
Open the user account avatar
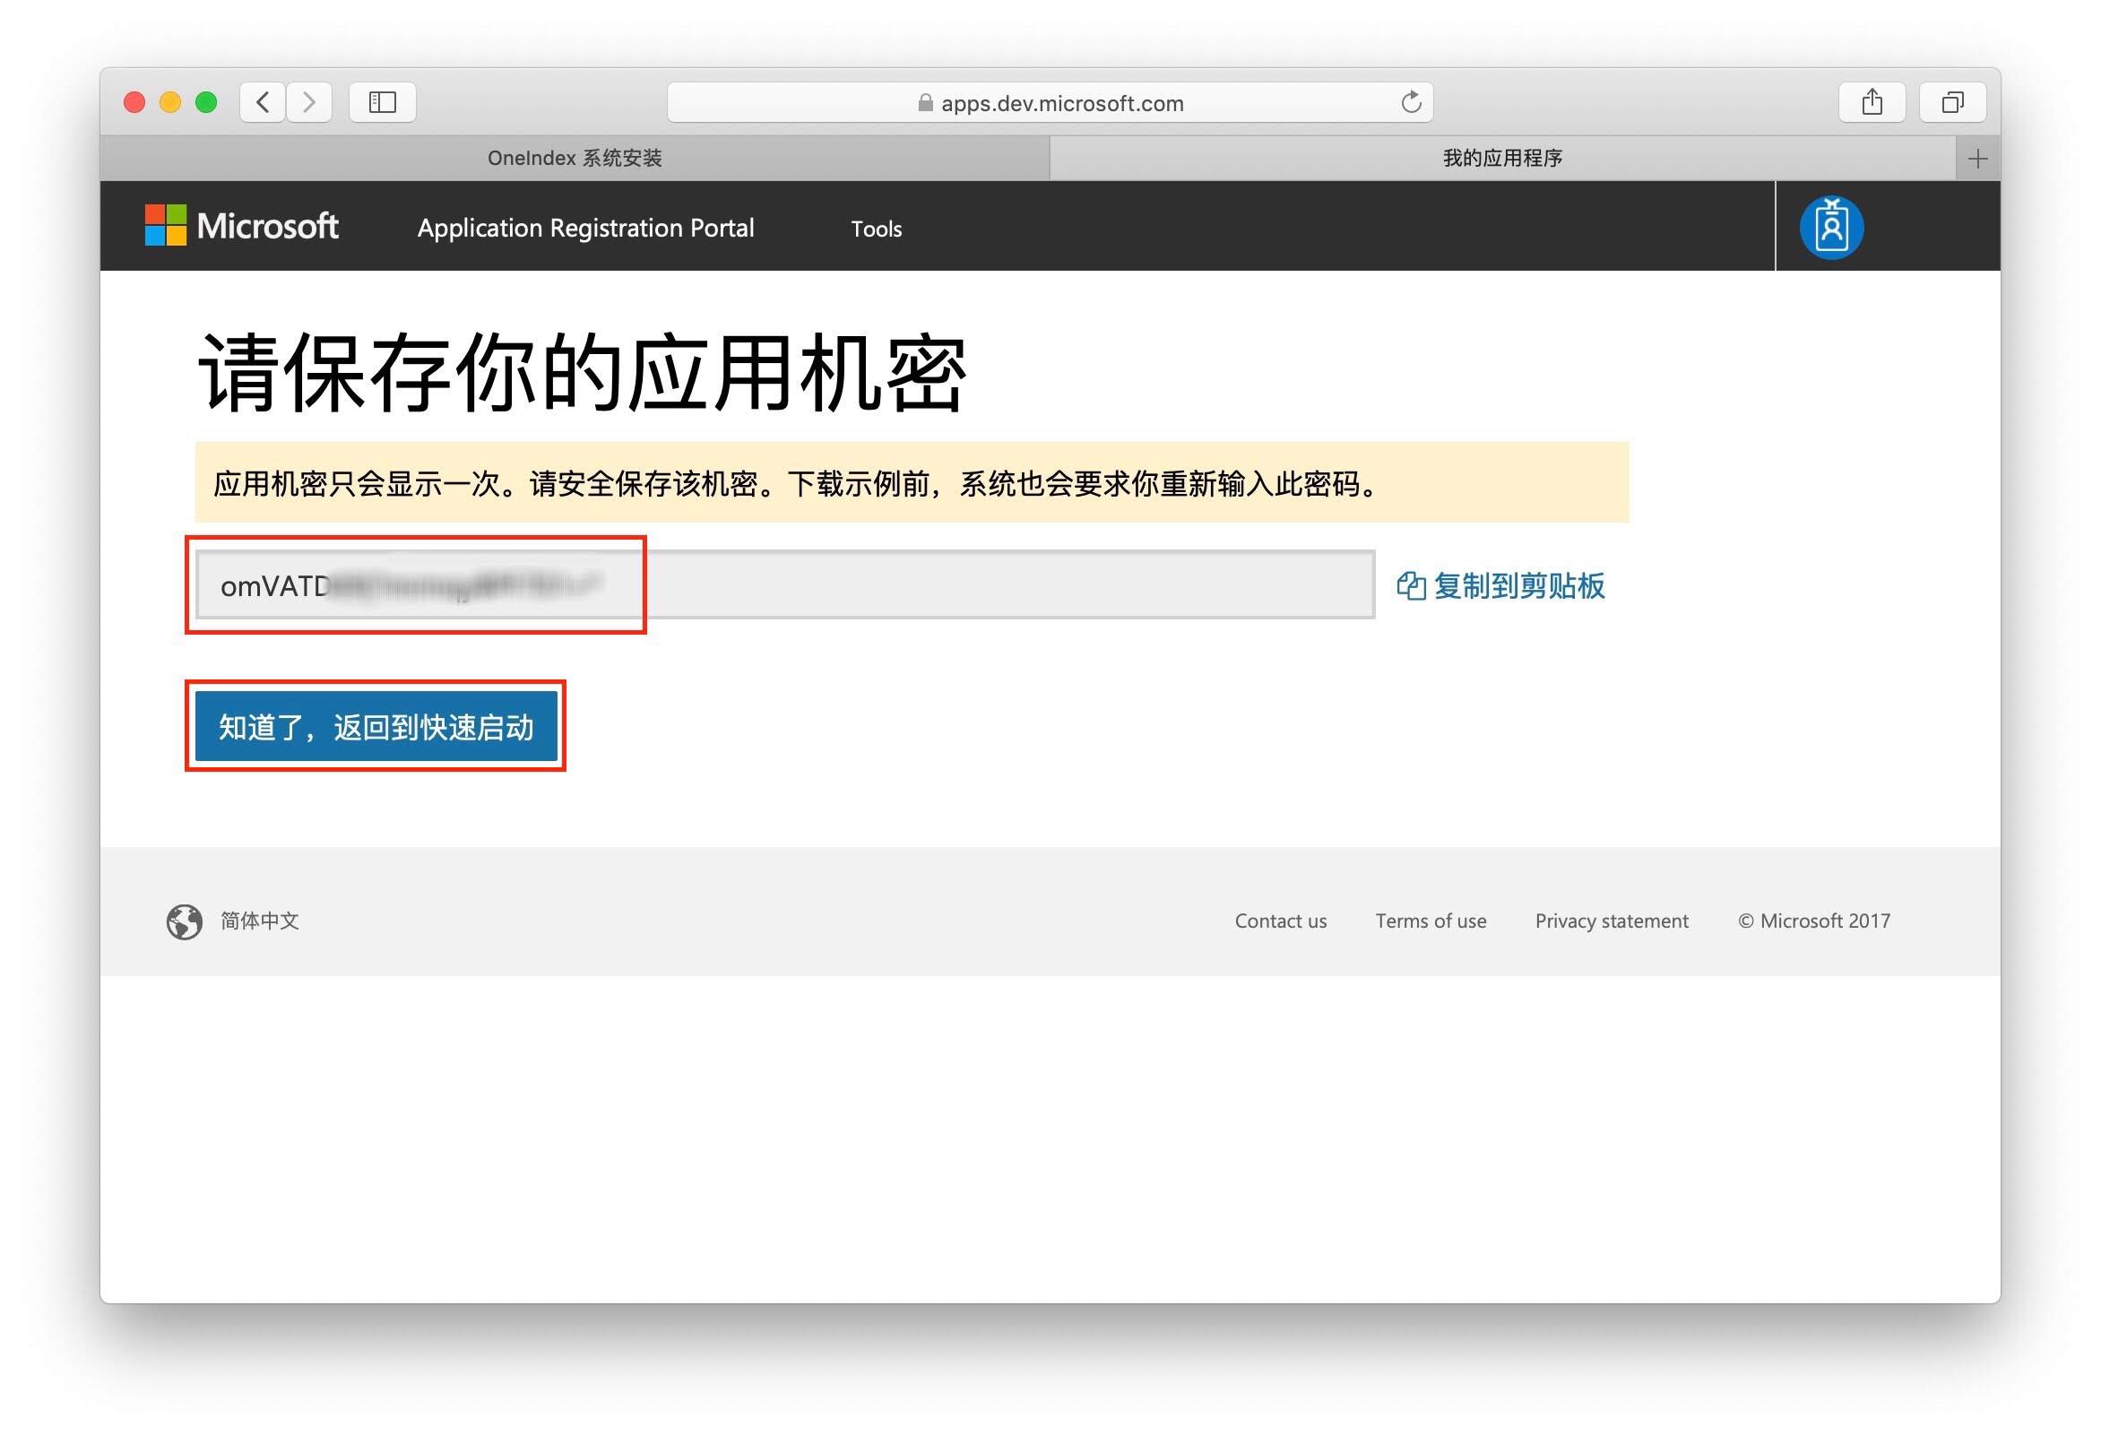[x=1830, y=227]
